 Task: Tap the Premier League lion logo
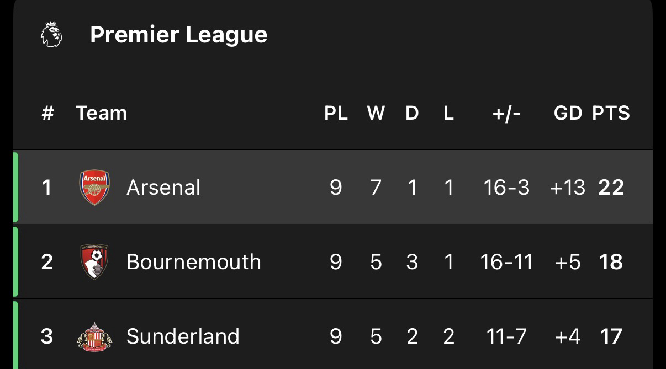[51, 35]
